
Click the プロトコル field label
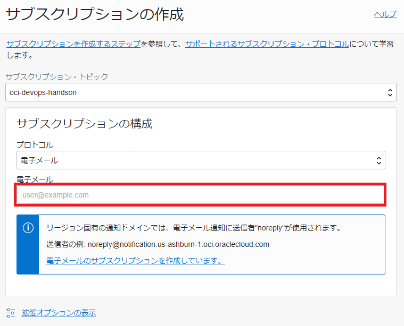(x=35, y=144)
